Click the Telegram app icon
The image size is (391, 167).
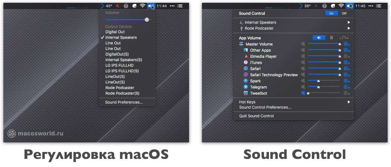pos(246,87)
